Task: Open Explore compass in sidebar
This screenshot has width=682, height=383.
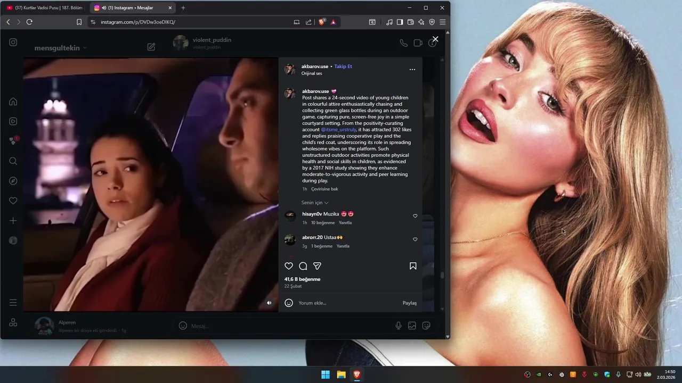Action: pos(13,181)
